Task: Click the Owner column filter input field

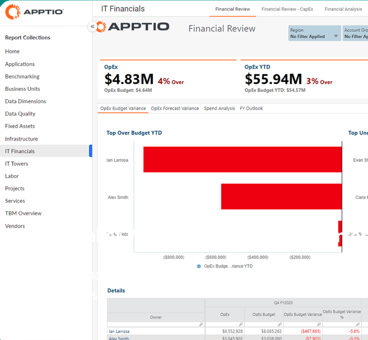Action: [156, 324]
